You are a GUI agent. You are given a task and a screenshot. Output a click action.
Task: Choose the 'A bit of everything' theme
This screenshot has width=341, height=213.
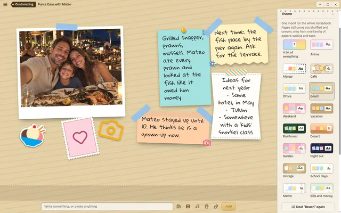294,48
